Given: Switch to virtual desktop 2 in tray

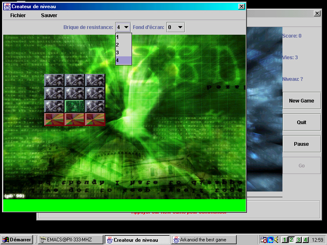Looking at the screenshot, I should click(x=291, y=240).
